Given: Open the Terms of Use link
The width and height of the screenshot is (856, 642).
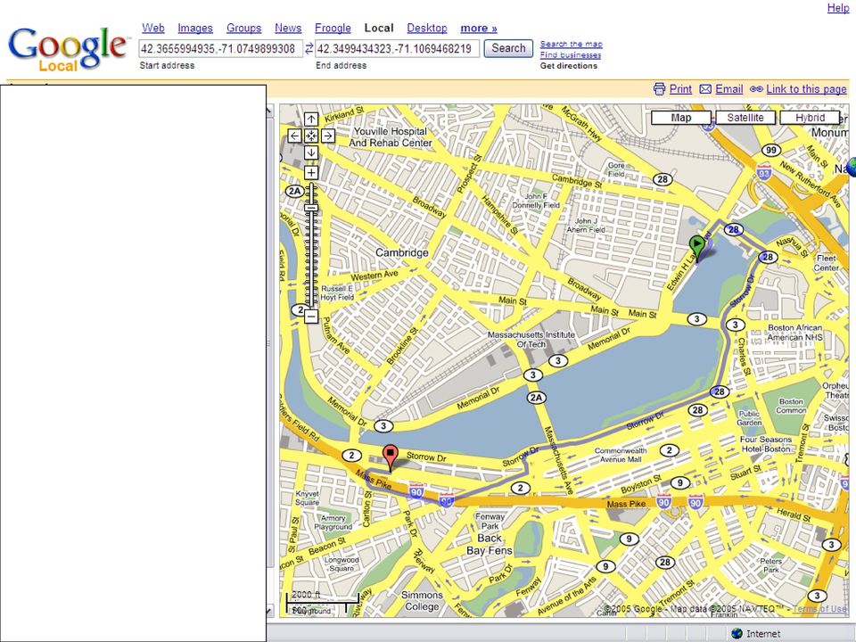Looking at the screenshot, I should pos(819,609).
